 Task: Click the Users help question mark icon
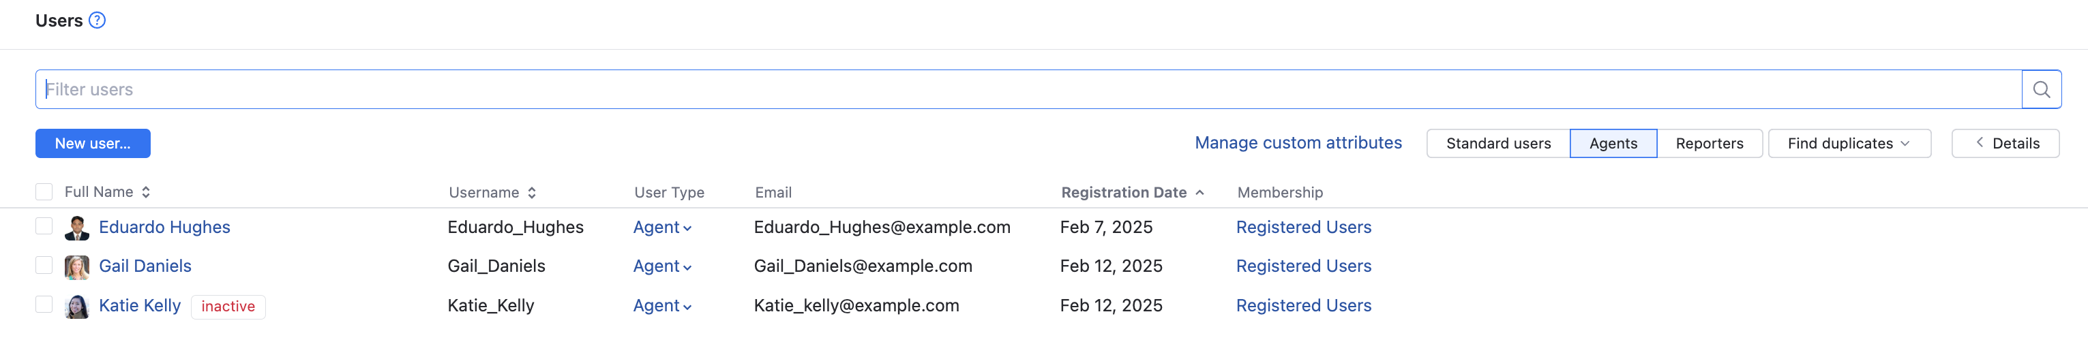[98, 20]
